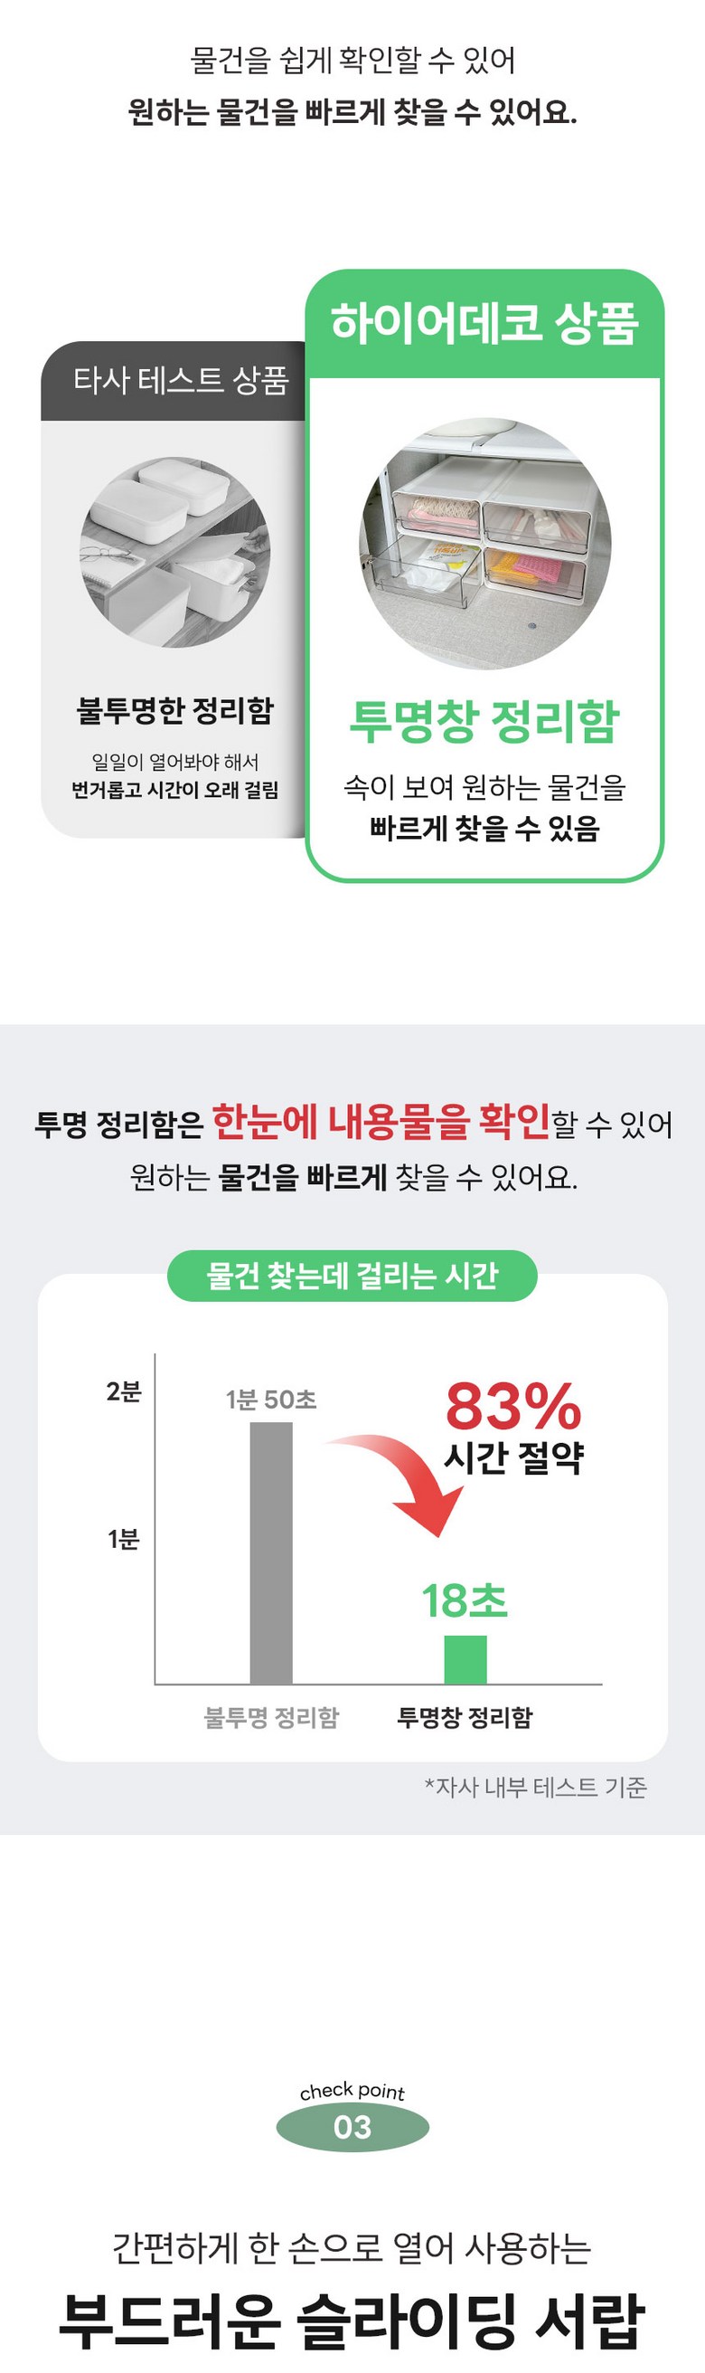Click the 투명창 정리함 green title

click(484, 720)
